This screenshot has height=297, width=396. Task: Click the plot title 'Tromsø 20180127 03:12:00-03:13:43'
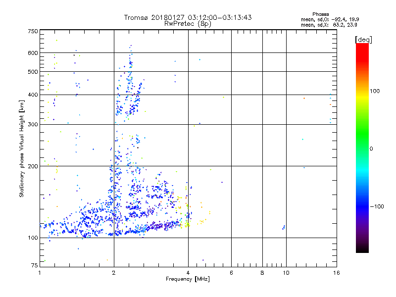pyautogui.click(x=188, y=17)
